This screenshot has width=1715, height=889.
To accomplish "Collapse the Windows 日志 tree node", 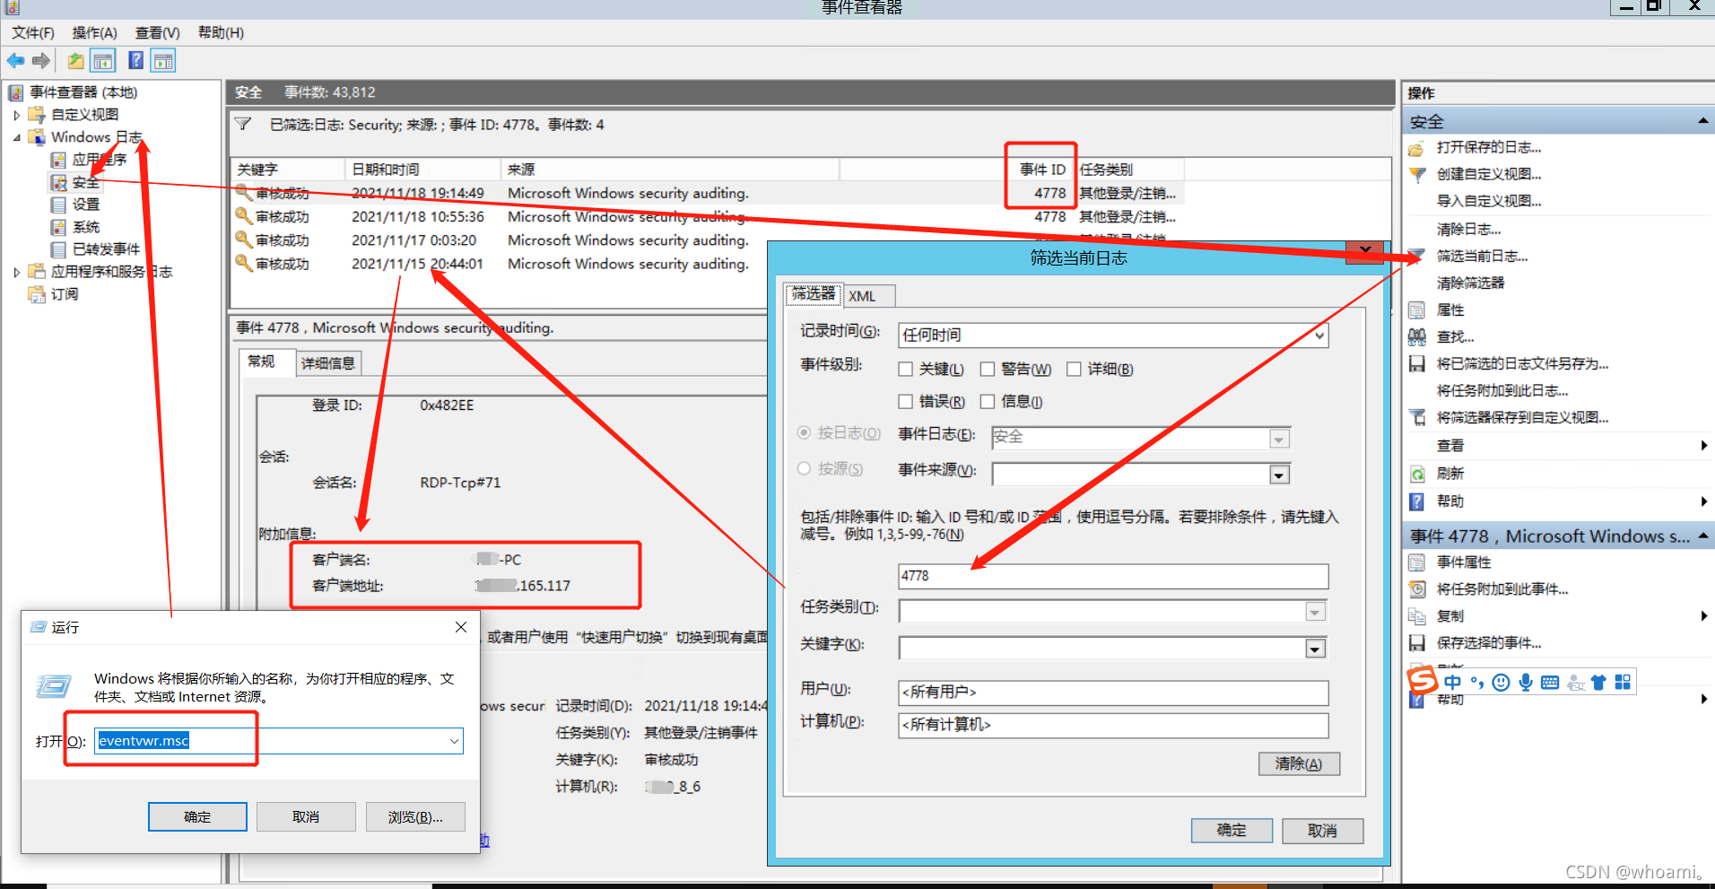I will pyautogui.click(x=17, y=137).
